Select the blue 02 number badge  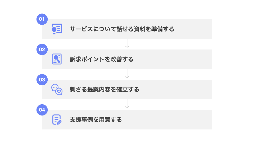pyautogui.click(x=42, y=49)
